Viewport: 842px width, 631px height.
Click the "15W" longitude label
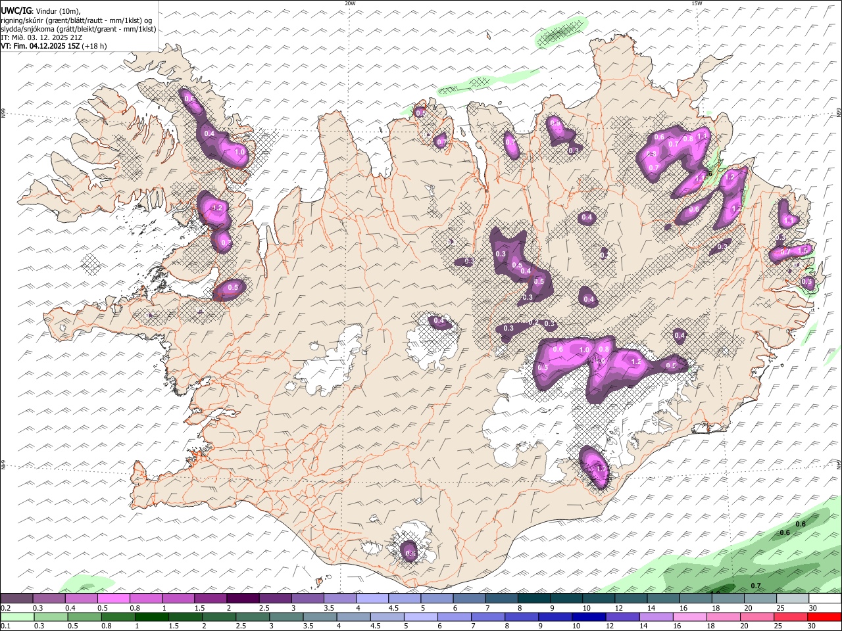[697, 3]
